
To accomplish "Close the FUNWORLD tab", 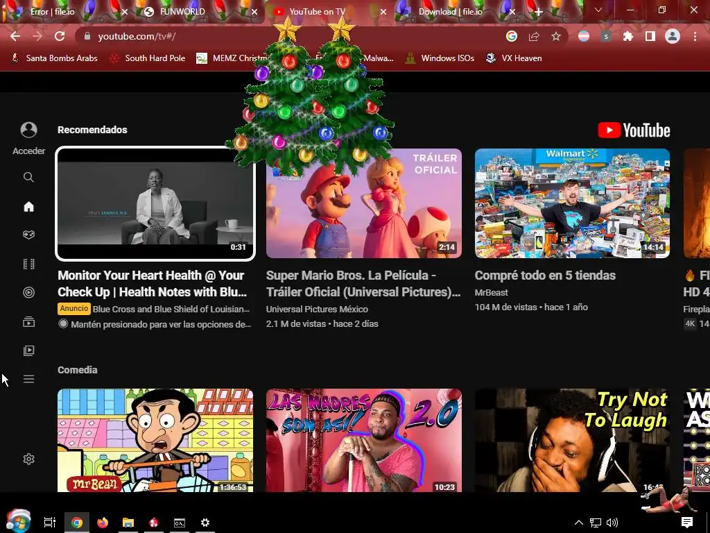I will 254,12.
